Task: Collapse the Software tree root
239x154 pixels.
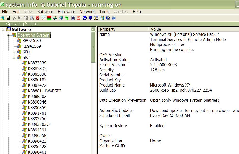Action: click(3, 30)
